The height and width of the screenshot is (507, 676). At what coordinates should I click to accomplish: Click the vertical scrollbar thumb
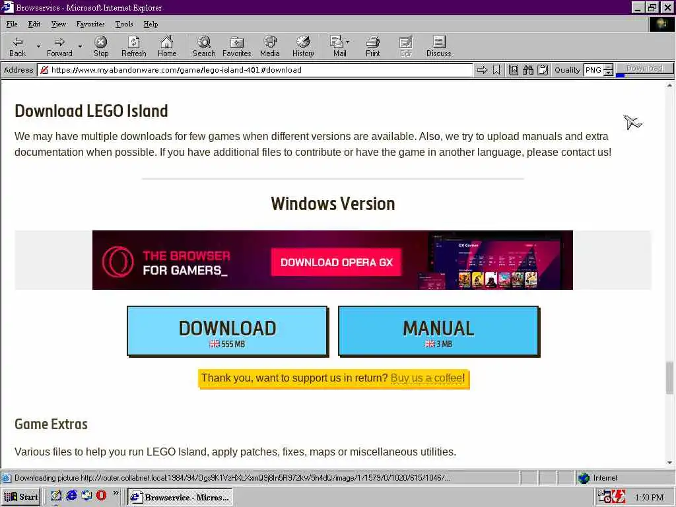(669, 378)
